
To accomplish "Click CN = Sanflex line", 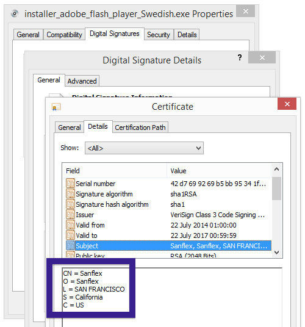I will click(x=82, y=273).
